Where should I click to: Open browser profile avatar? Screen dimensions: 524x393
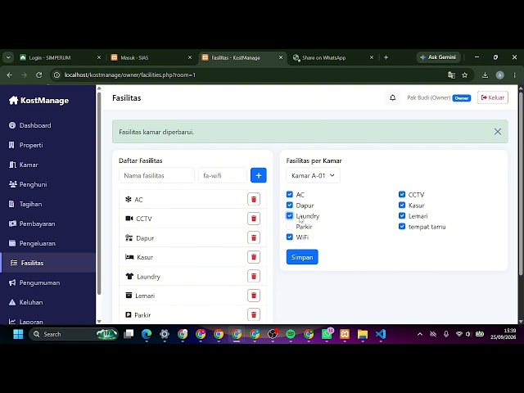[500, 75]
